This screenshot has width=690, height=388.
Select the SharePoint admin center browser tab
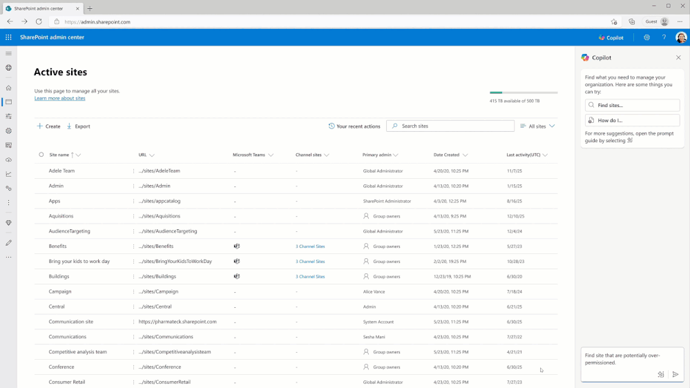43,8
